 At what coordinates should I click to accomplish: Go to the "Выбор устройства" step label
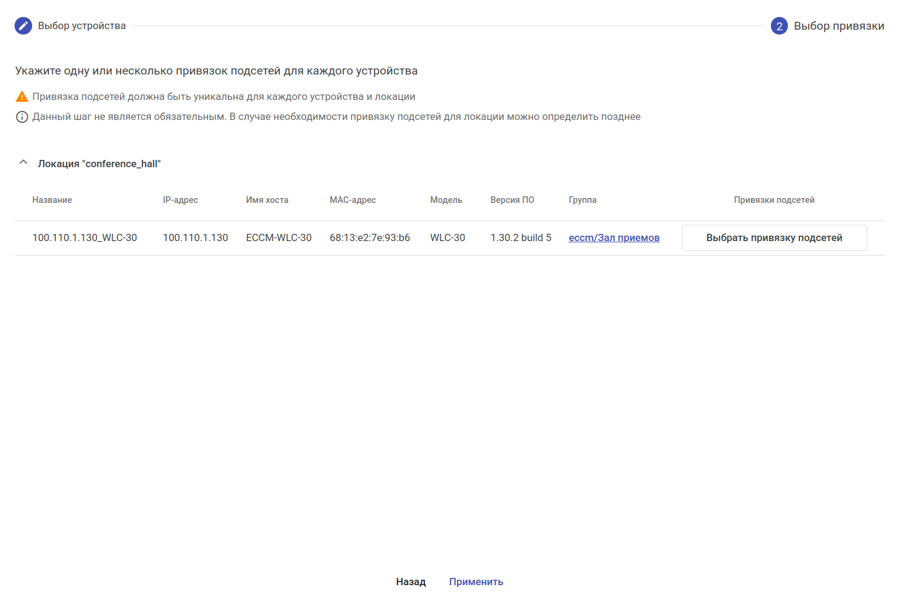82,26
